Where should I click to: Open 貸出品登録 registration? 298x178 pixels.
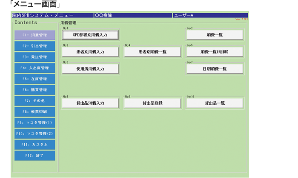tap(152, 103)
